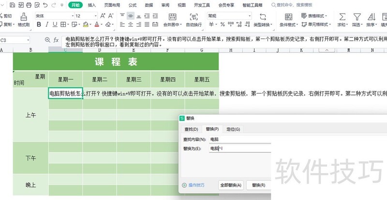Image resolution: width=387 pixels, height=200 pixels.
Task: Expand the Name Box dropdown for C3
Action: (x=28, y=40)
